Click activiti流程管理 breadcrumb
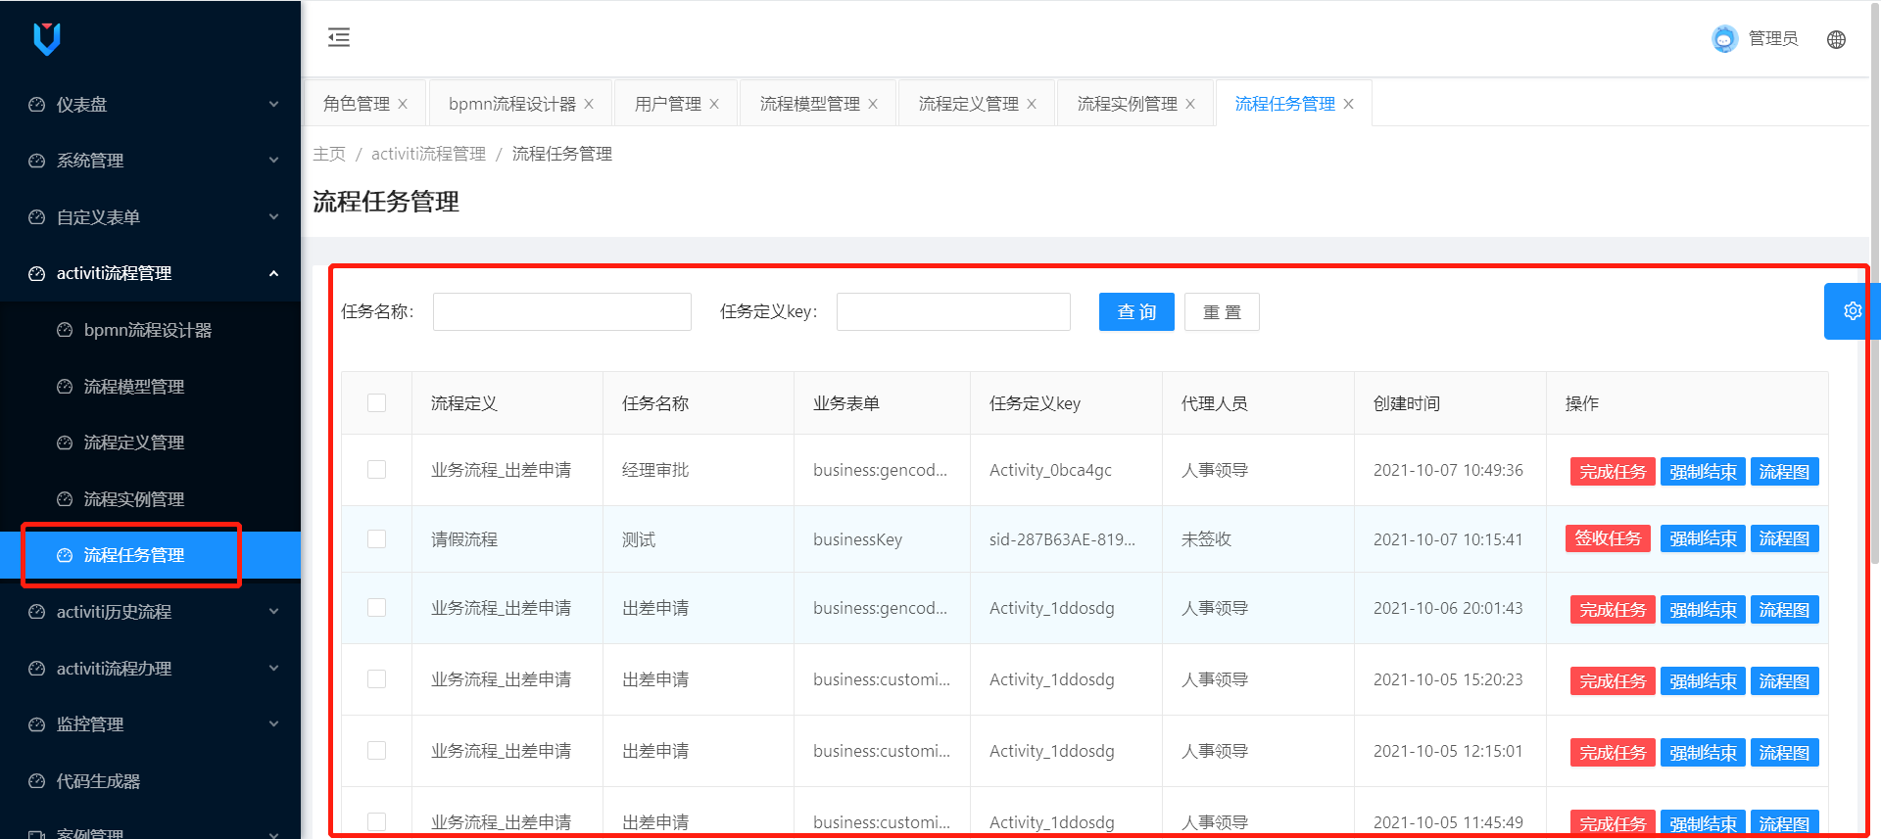 coord(428,154)
